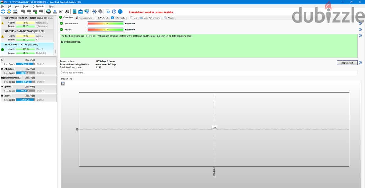Switch to the Log tab

click(x=134, y=18)
